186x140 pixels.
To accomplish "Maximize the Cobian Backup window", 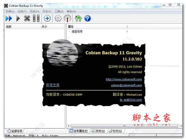I will coord(170,5).
